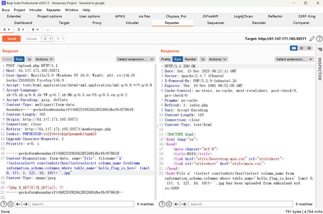This screenshot has width=323, height=214.
Task: Open the Log4j2Scan tab
Action: coord(243,16)
